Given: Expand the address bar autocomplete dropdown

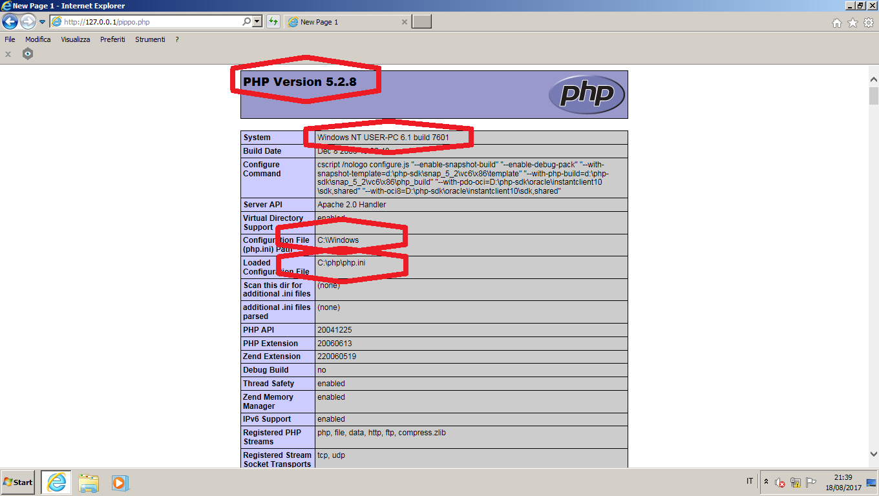Looking at the screenshot, I should pyautogui.click(x=257, y=22).
